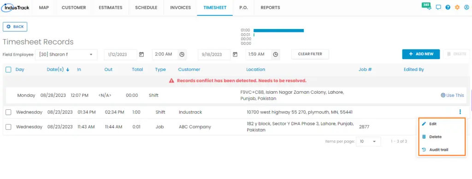
Task: Open the Field Employee dropdown
Action: [66, 54]
